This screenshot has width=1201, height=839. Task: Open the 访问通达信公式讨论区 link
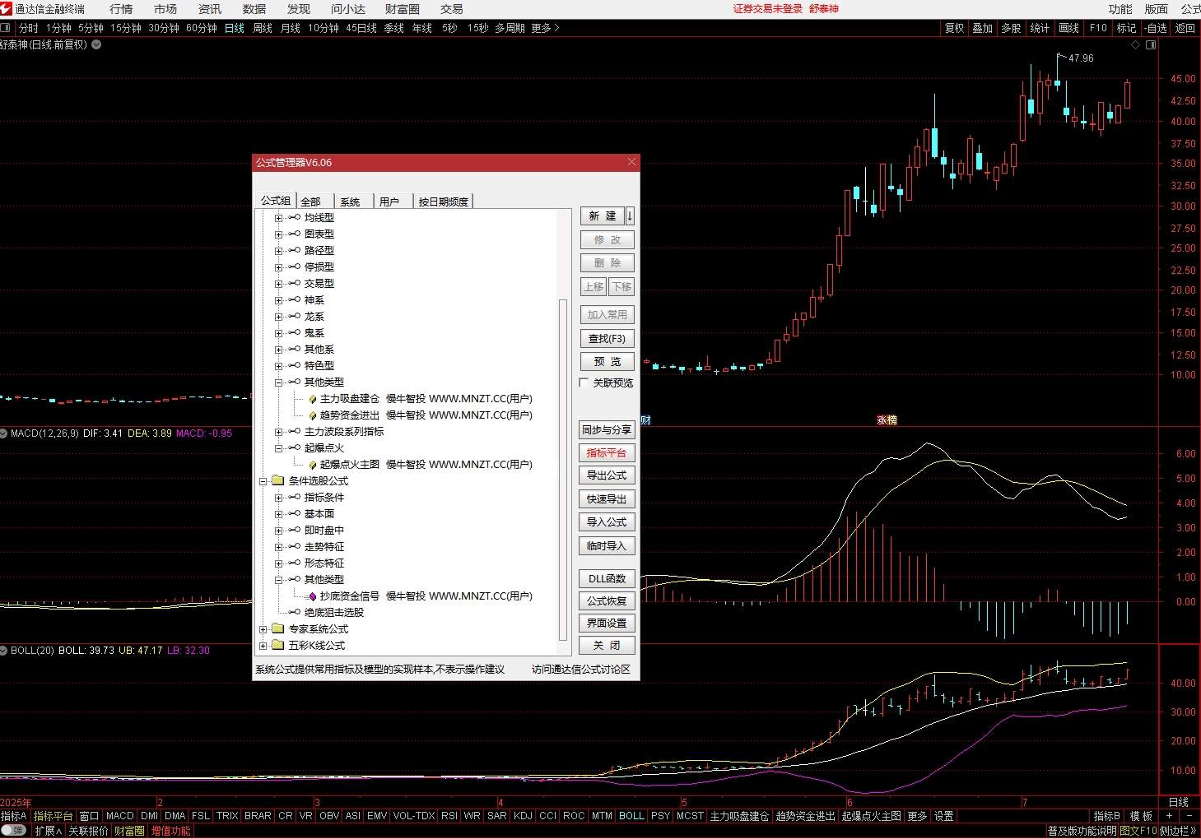pyautogui.click(x=580, y=669)
